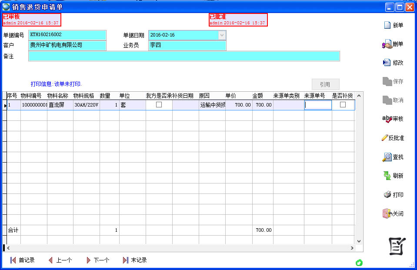Click the horizontal scrollbar right arrow
Image resolution: width=417 pixels, height=270 pixels.
click(352, 248)
